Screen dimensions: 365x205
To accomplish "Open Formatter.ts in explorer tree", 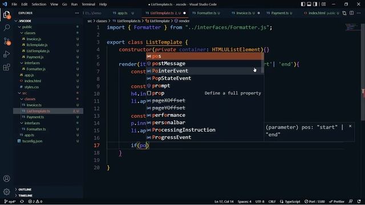I will tap(48, 129).
